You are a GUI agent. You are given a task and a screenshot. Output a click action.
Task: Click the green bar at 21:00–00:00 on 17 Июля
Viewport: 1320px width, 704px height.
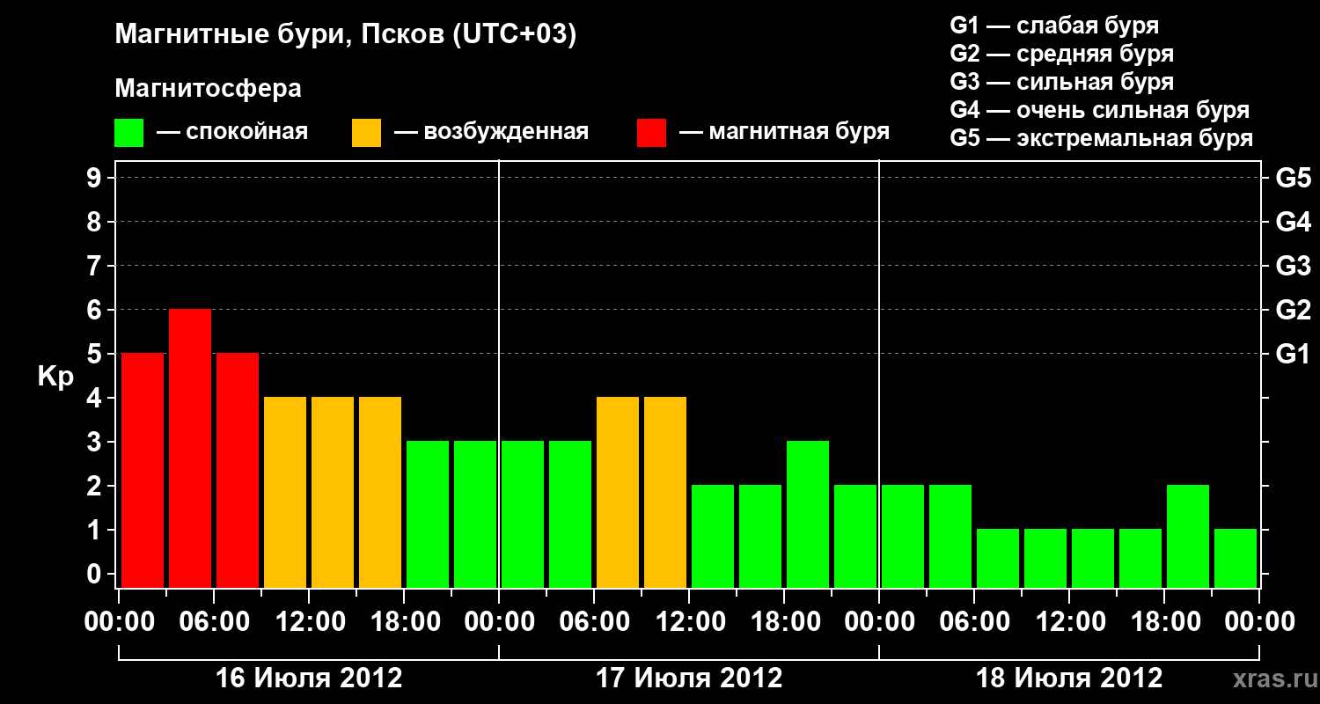click(x=855, y=537)
